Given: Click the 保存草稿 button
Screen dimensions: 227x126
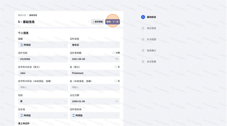Looking at the screenshot, I should click(x=97, y=22).
